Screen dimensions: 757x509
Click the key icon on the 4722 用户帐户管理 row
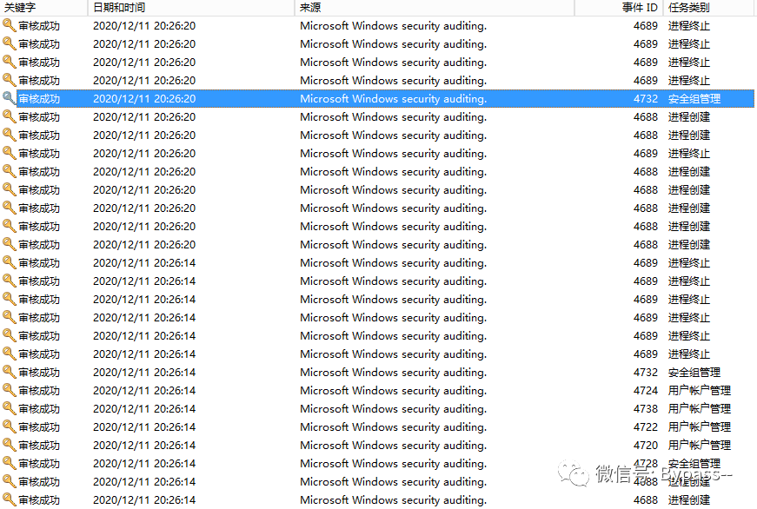(x=7, y=426)
